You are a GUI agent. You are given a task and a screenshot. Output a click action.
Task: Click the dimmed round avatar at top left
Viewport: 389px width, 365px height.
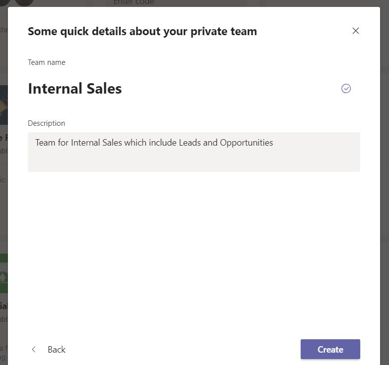[x=24, y=2]
